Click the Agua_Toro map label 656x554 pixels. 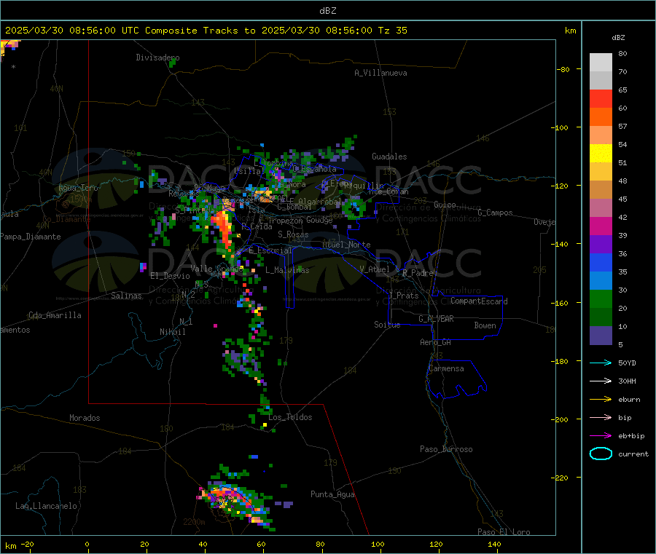(78, 188)
